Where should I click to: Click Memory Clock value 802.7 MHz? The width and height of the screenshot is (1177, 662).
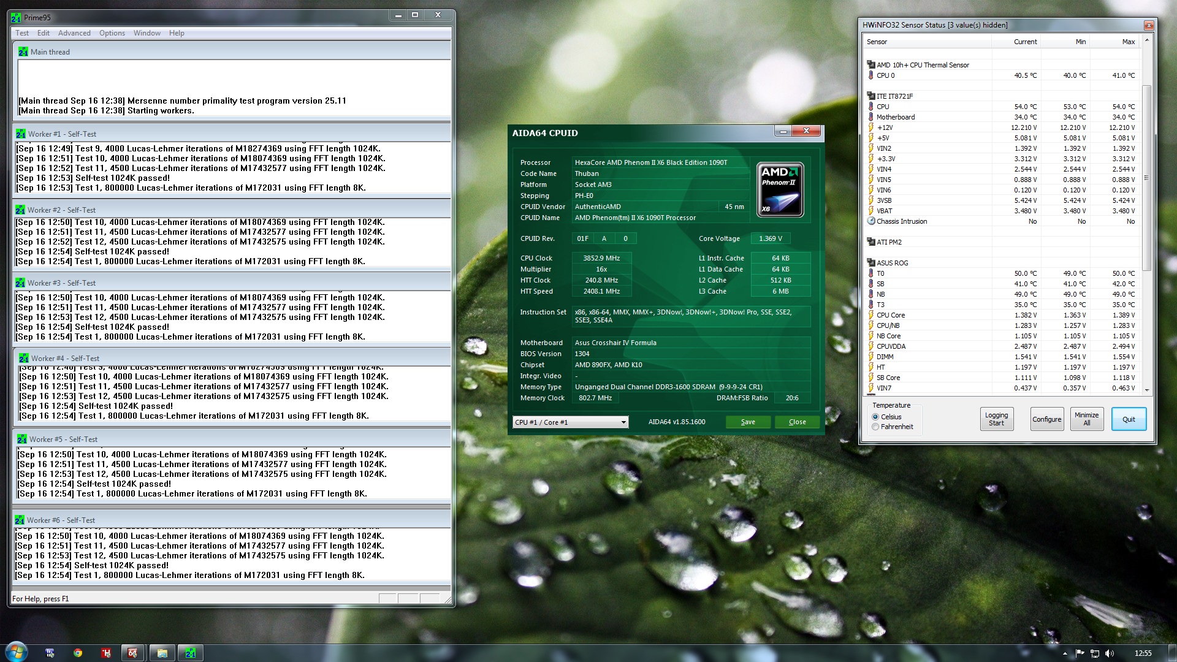point(595,398)
